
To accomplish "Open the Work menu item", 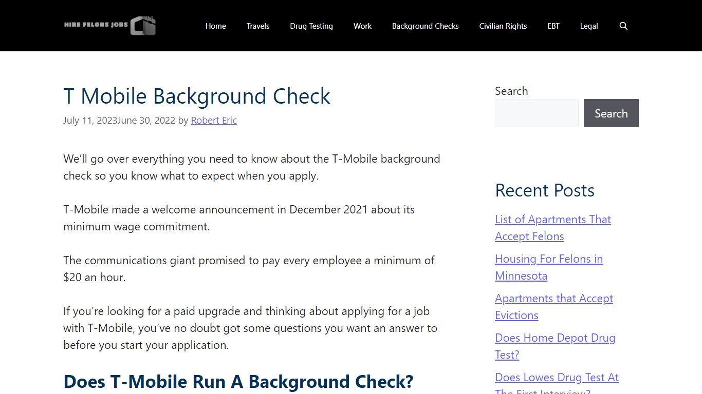I will 362,26.
